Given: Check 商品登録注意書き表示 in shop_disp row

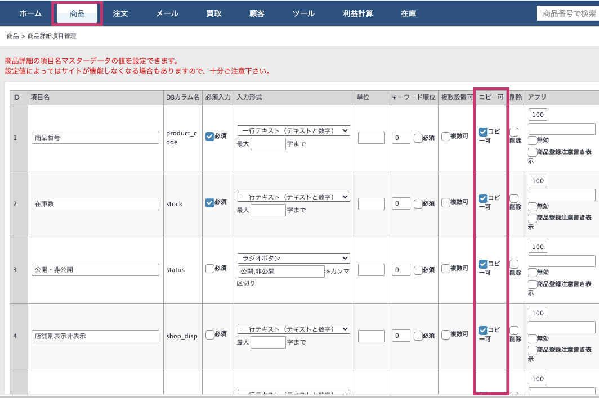Looking at the screenshot, I should 532,350.
